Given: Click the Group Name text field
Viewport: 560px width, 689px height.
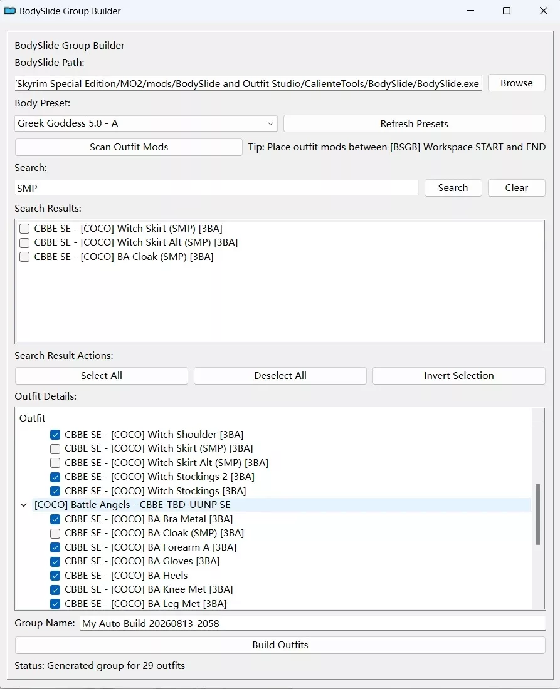Looking at the screenshot, I should pyautogui.click(x=313, y=623).
